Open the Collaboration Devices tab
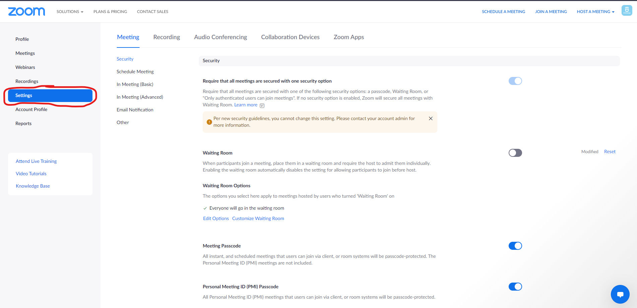Viewport: 637px width, 308px height. click(x=290, y=37)
